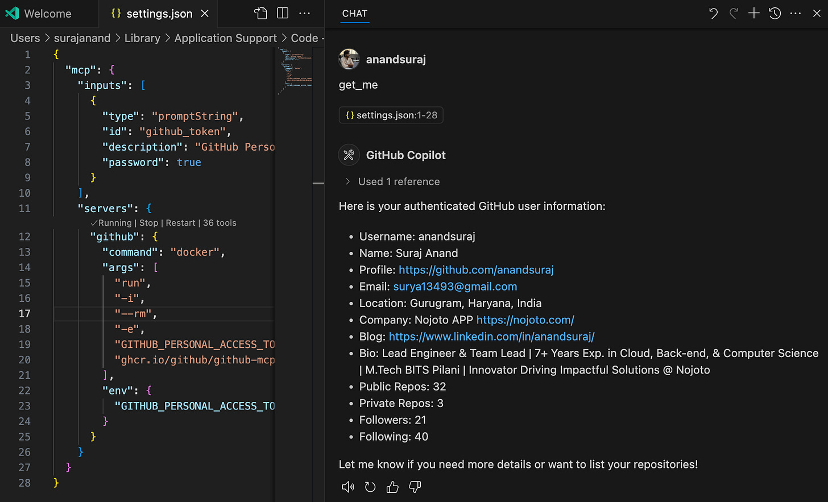Click line number 17 in gutter
The image size is (828, 502).
pos(24,313)
